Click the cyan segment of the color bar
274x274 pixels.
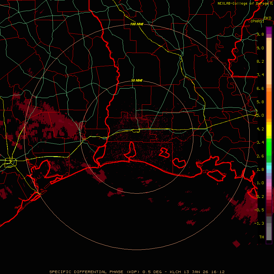pyautogui.click(x=269, y=167)
